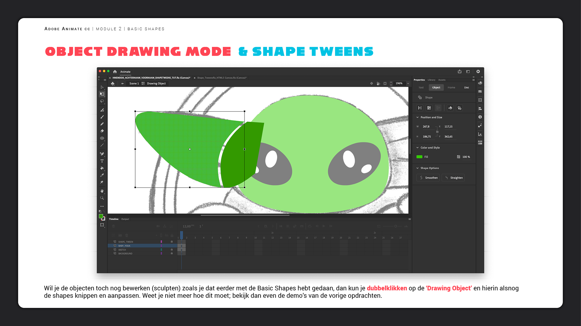
Task: Select the Eyedropper tool
Action: 102,175
